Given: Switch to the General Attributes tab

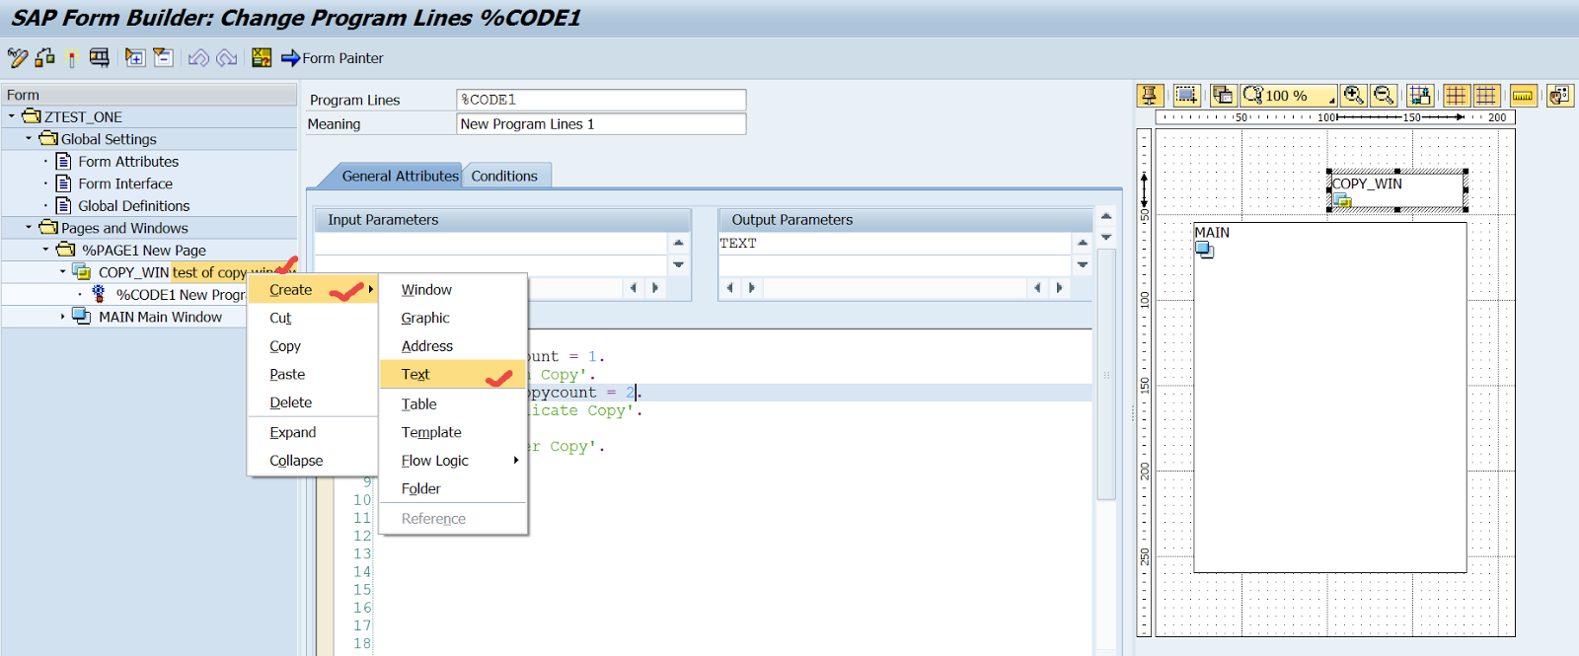Looking at the screenshot, I should (x=400, y=176).
